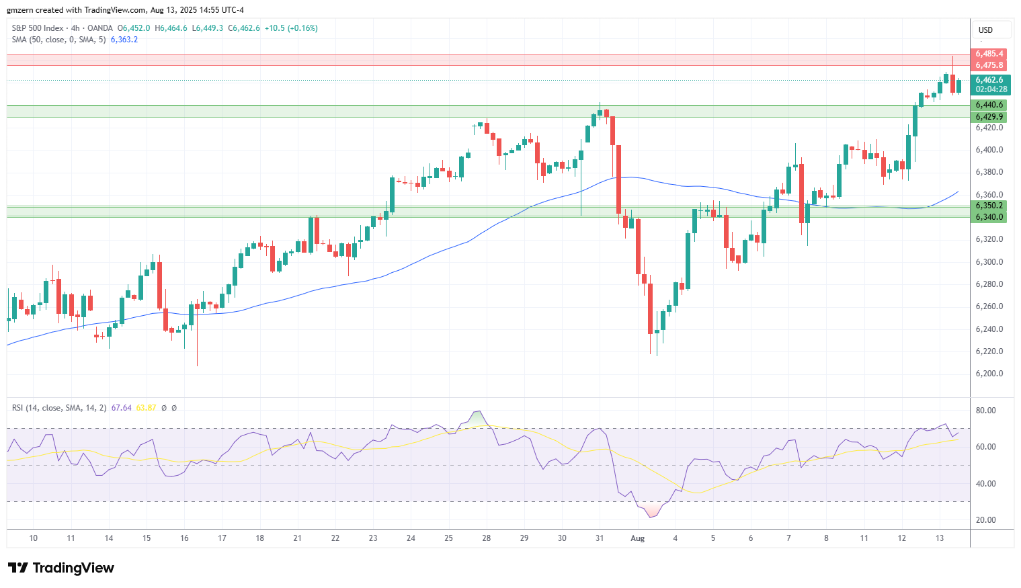Viewport: 1021px width, 588px height.
Task: Click date 6 on the time axis
Action: click(751, 538)
